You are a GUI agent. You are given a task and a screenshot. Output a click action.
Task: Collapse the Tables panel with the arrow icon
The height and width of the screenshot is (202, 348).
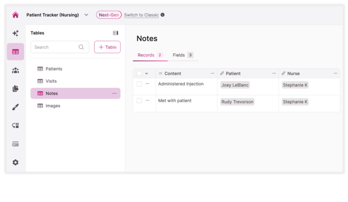(x=115, y=33)
